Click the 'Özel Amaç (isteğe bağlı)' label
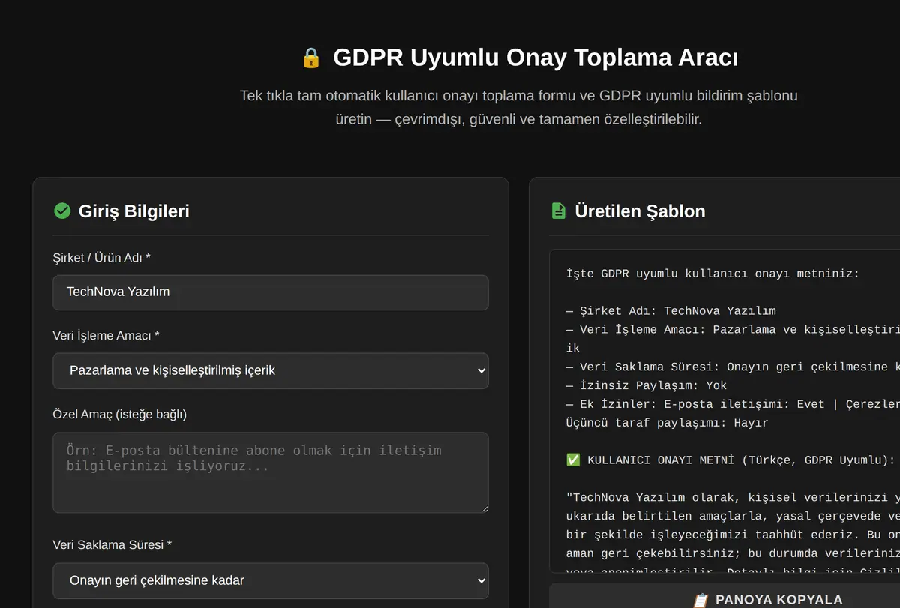The width and height of the screenshot is (900, 608). point(119,414)
